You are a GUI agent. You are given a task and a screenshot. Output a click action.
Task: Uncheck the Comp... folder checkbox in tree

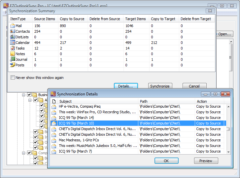29,153
